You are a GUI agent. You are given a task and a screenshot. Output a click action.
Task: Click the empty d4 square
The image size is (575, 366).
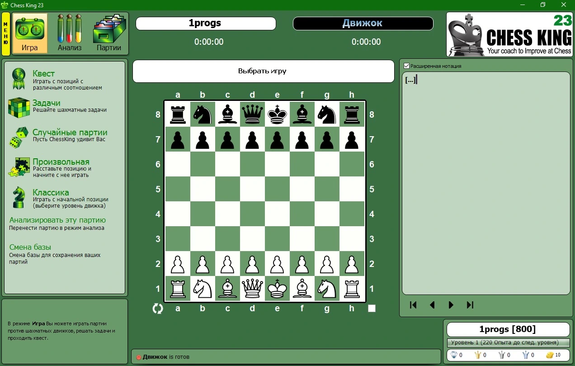pyautogui.click(x=252, y=214)
